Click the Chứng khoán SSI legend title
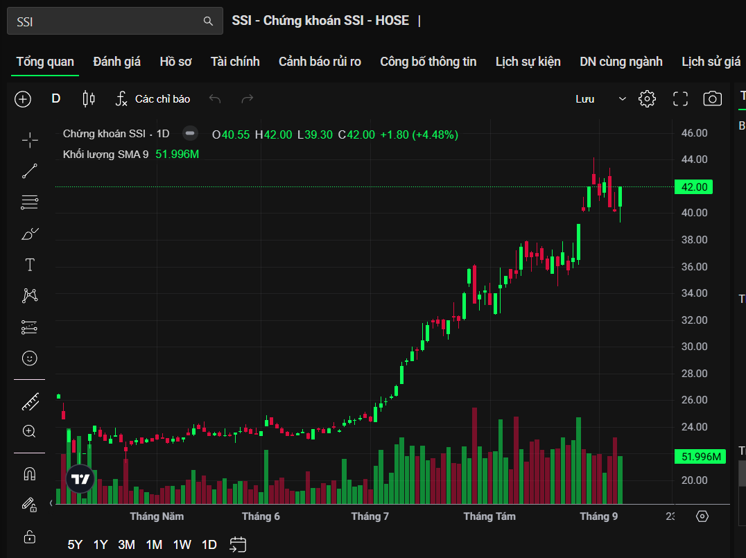746x558 pixels. [116, 134]
